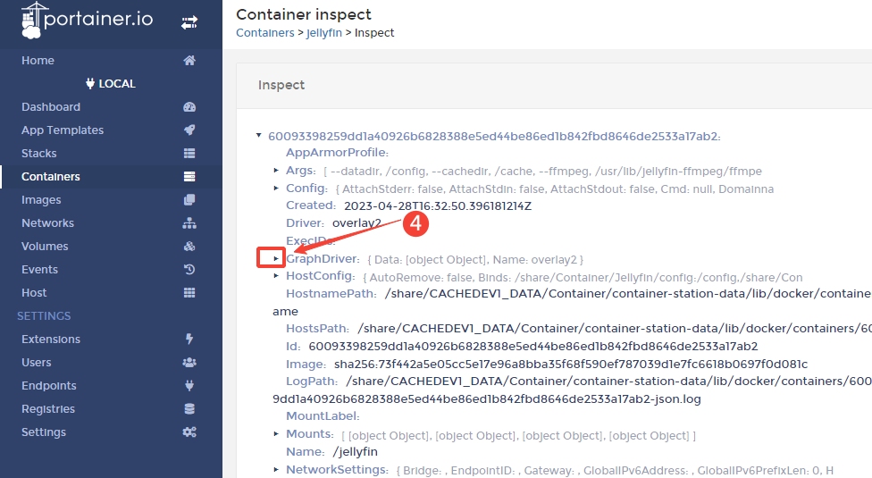
Task: Click the LogPath key
Action: tap(312, 382)
